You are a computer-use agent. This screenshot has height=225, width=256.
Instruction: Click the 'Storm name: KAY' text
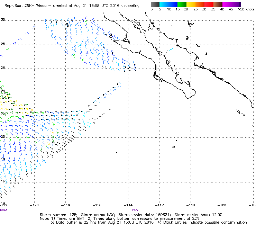click(x=98, y=215)
